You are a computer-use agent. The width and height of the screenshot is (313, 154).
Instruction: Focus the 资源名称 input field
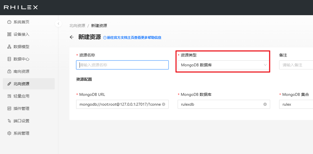(x=122, y=65)
